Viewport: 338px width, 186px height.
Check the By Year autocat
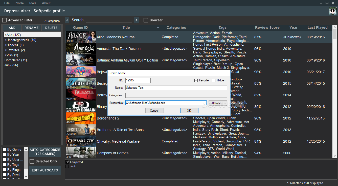[4, 154]
